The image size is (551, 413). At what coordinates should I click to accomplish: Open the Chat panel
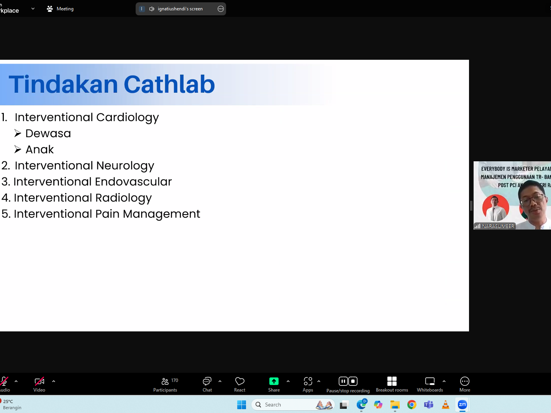pyautogui.click(x=207, y=384)
